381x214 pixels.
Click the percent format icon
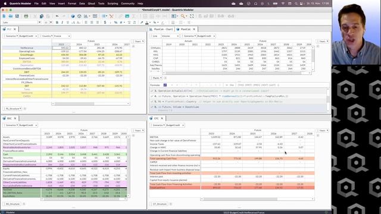pos(115,23)
